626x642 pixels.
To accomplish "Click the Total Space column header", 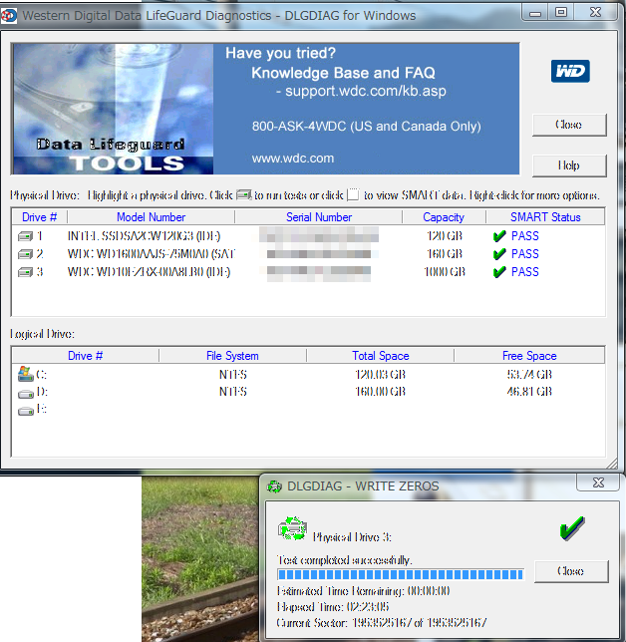I will click(x=381, y=356).
